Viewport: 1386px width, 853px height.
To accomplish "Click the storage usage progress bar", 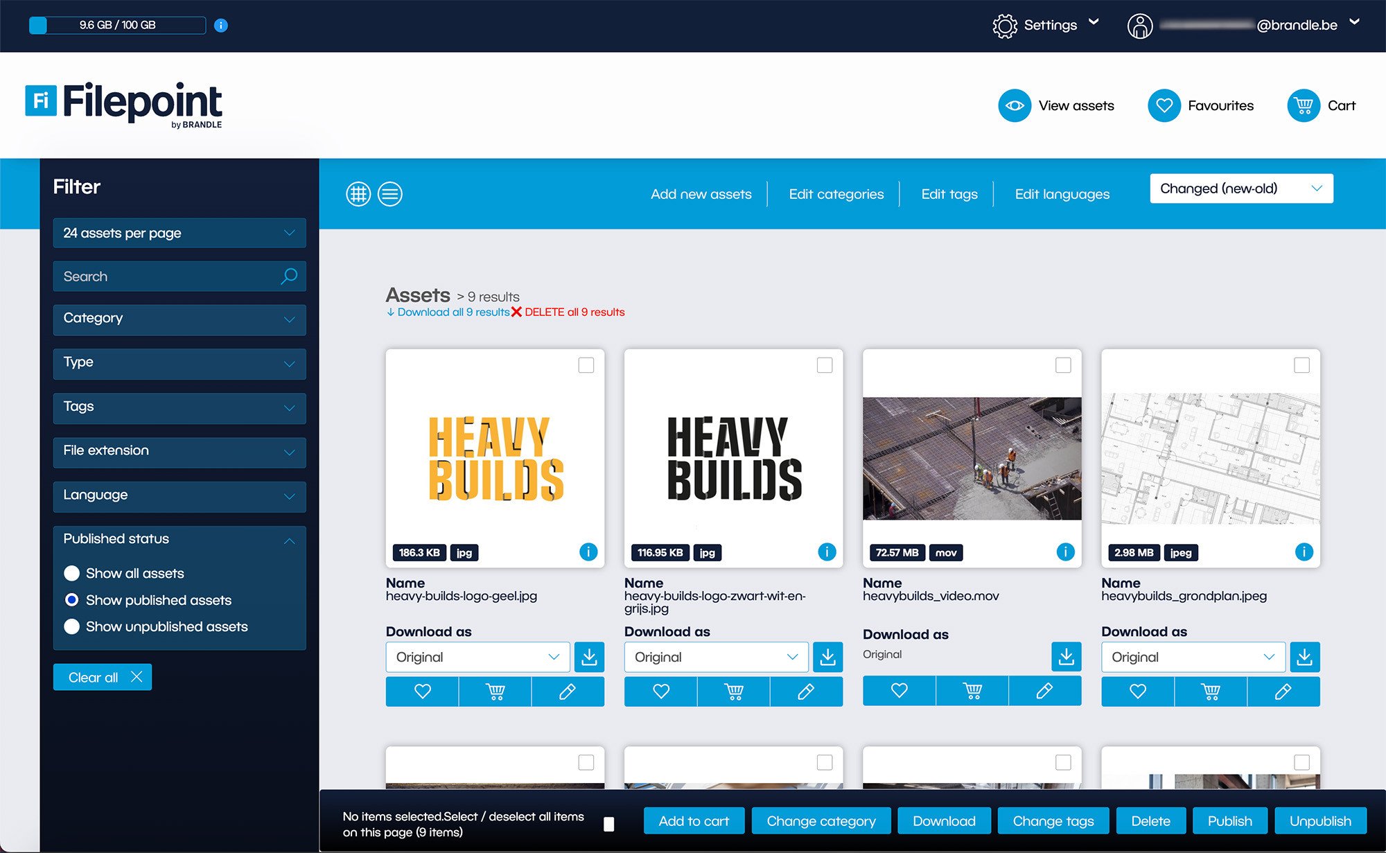I will (x=117, y=26).
